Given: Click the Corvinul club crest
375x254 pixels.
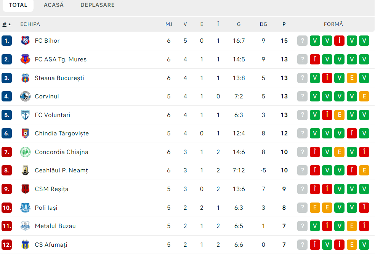Looking at the screenshot, I should coord(25,96).
